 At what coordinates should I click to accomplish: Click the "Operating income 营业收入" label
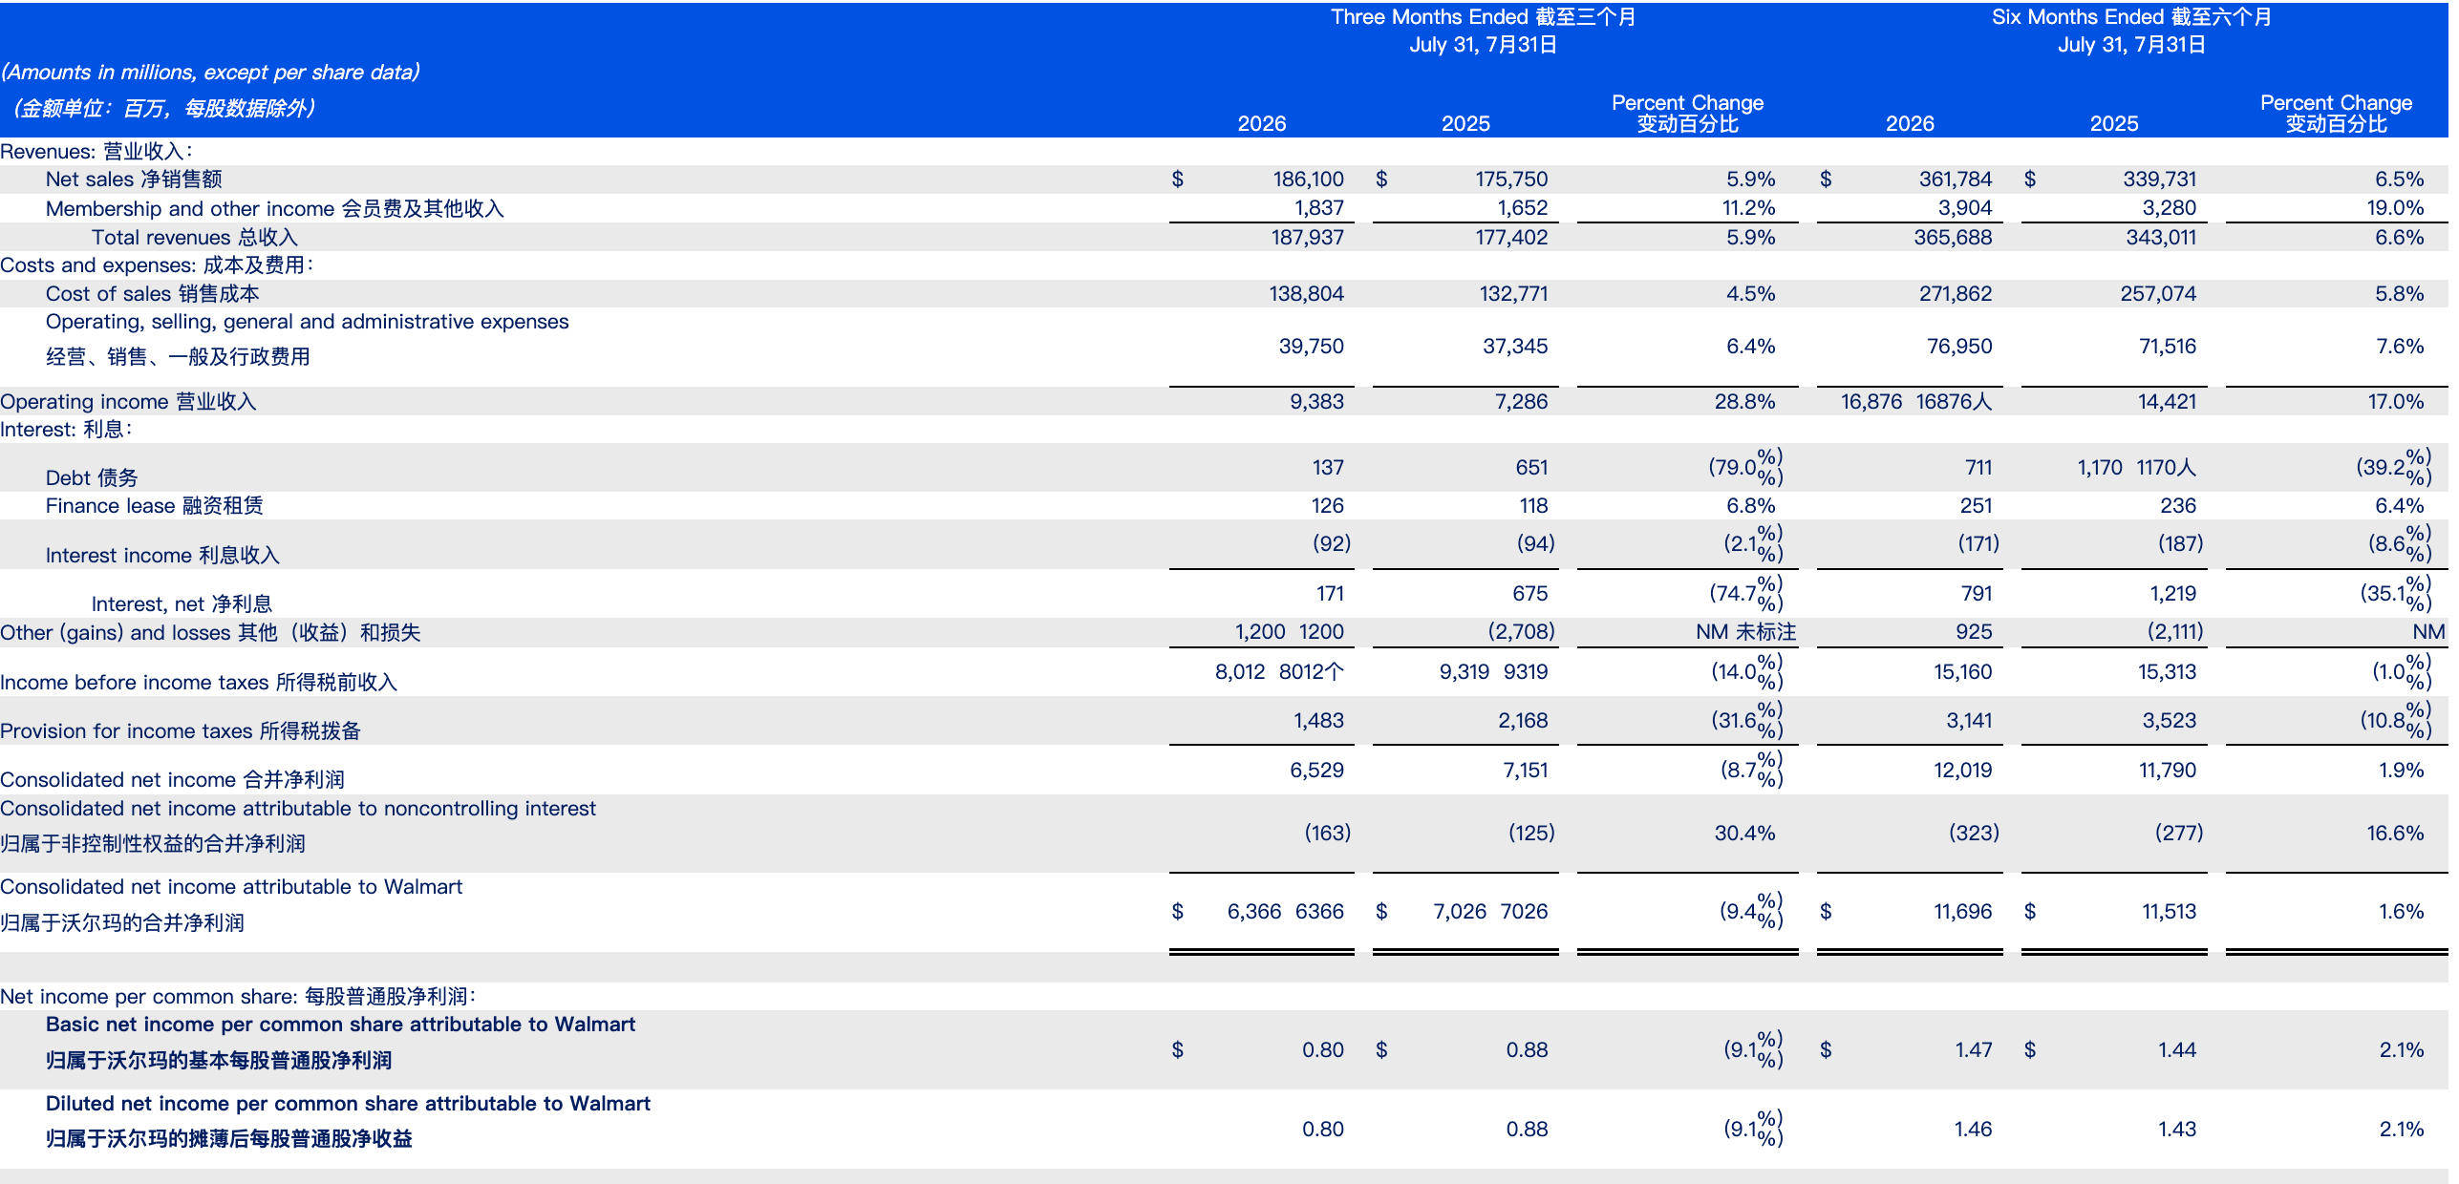point(128,402)
